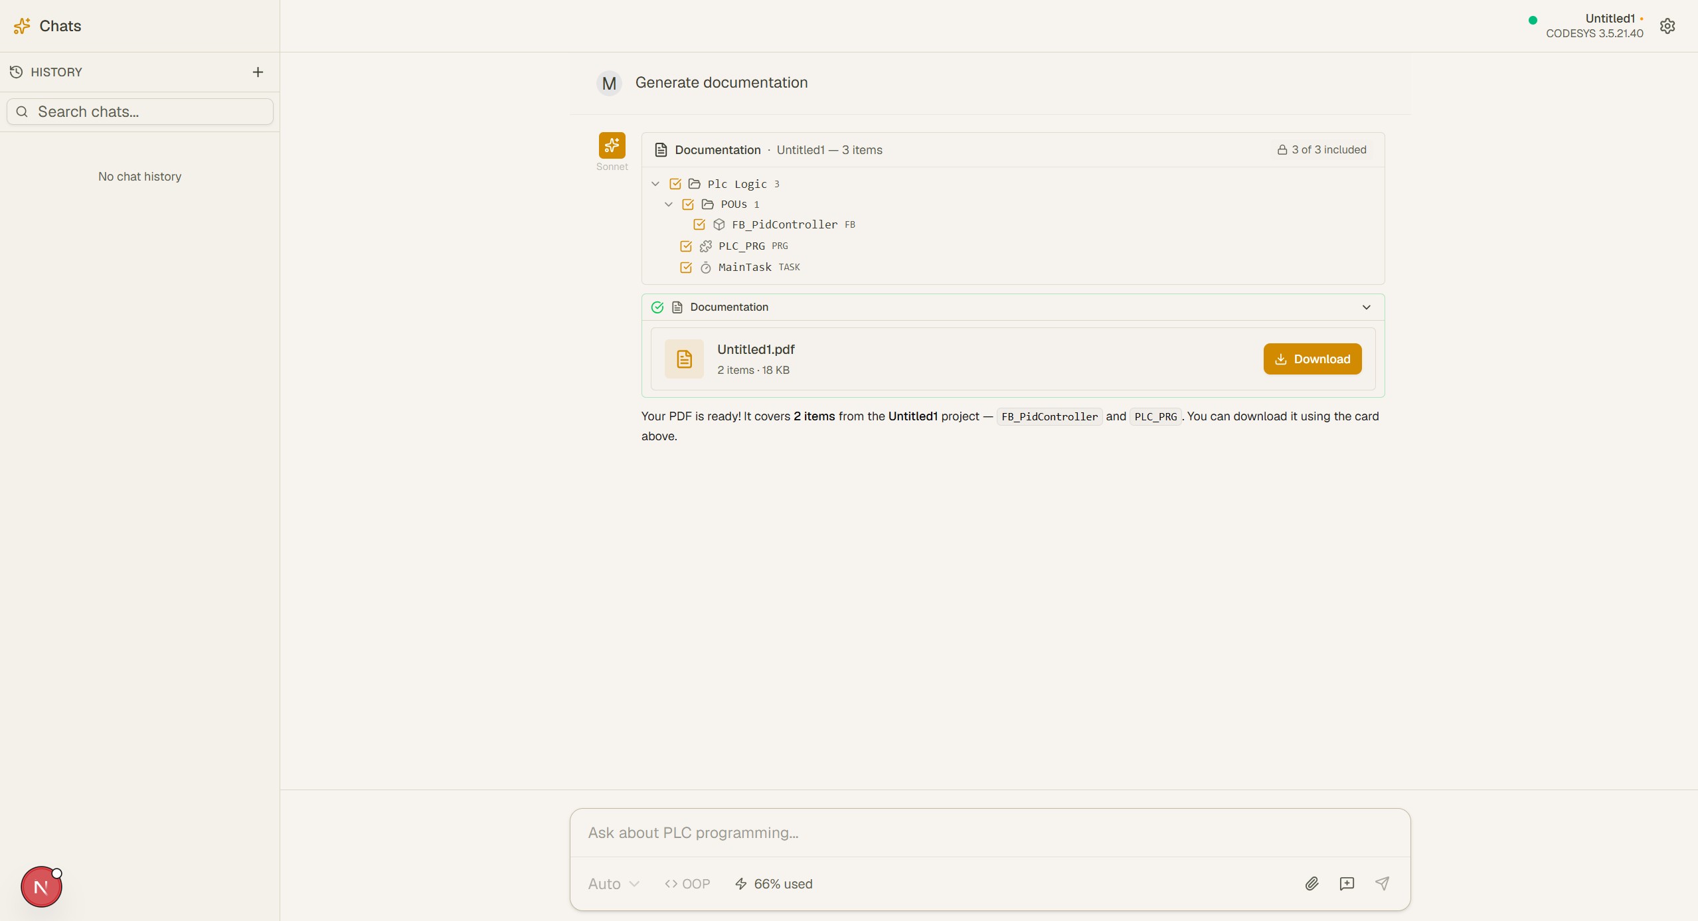This screenshot has height=921, width=1698.
Task: Toggle the OOP mode button
Action: [687, 884]
